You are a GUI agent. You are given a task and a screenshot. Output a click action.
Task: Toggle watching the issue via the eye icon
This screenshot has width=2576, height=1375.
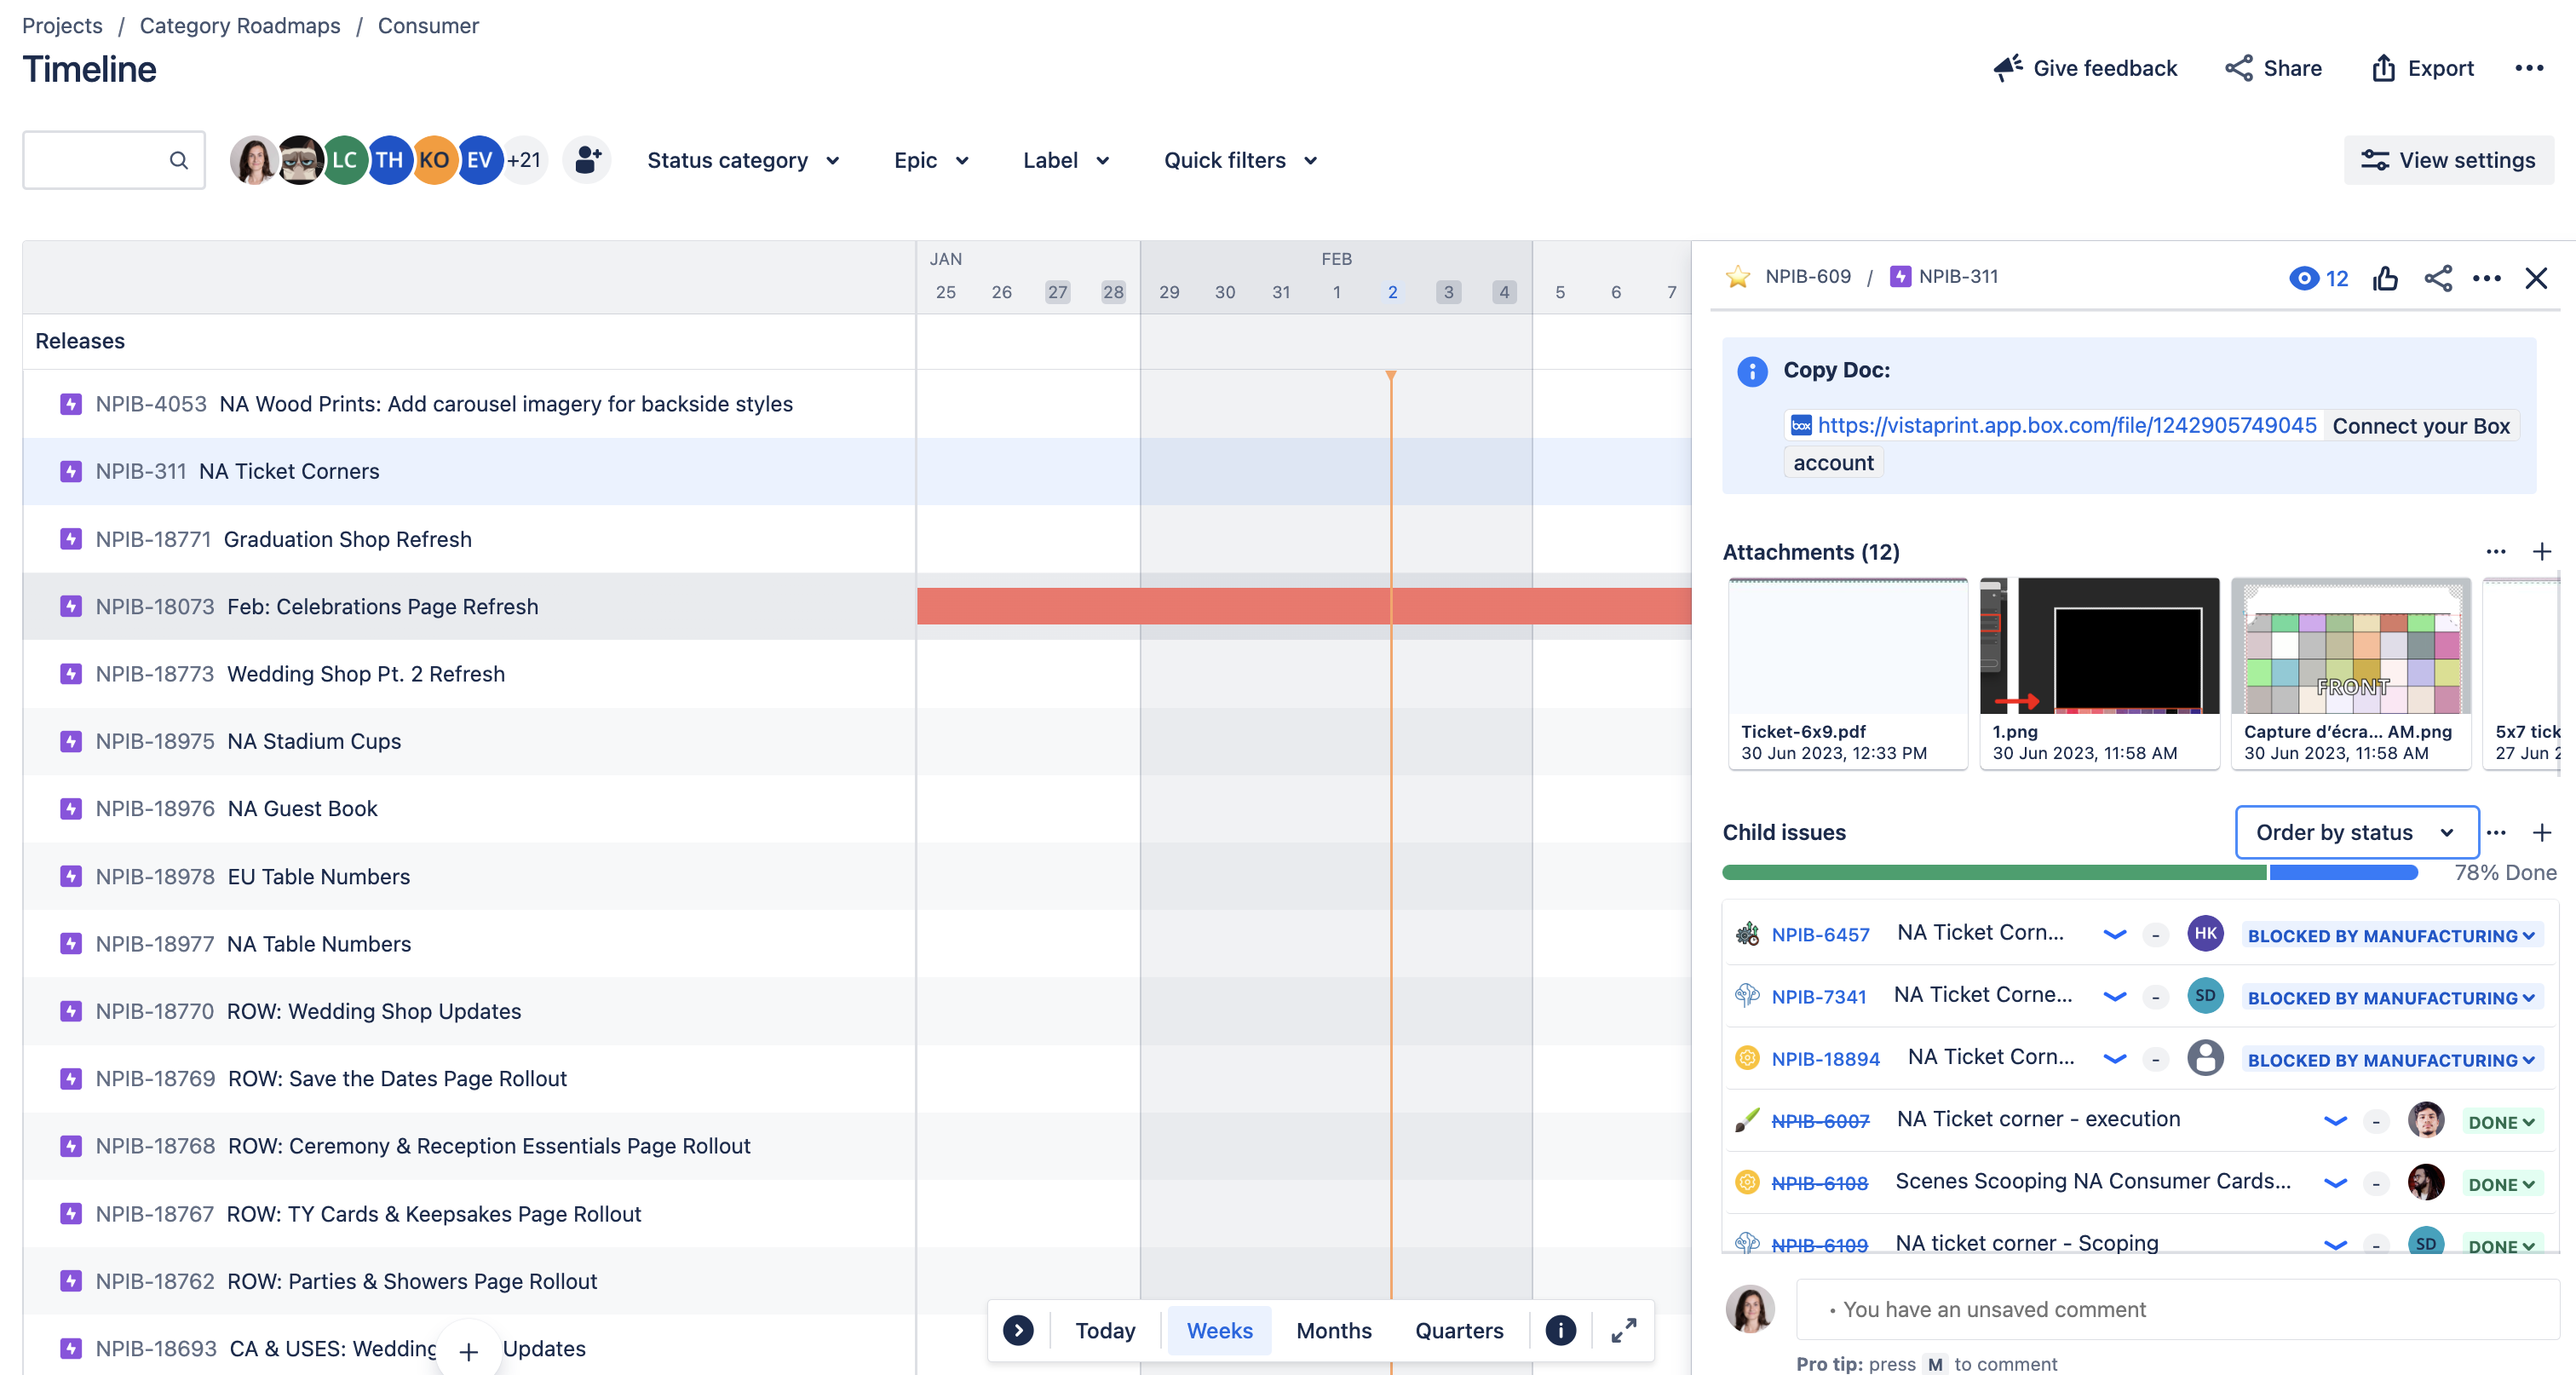(x=2304, y=279)
